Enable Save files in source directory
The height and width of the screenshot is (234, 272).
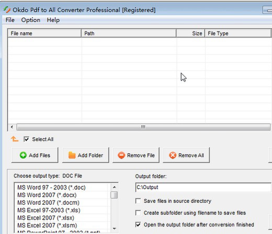[x=138, y=201]
